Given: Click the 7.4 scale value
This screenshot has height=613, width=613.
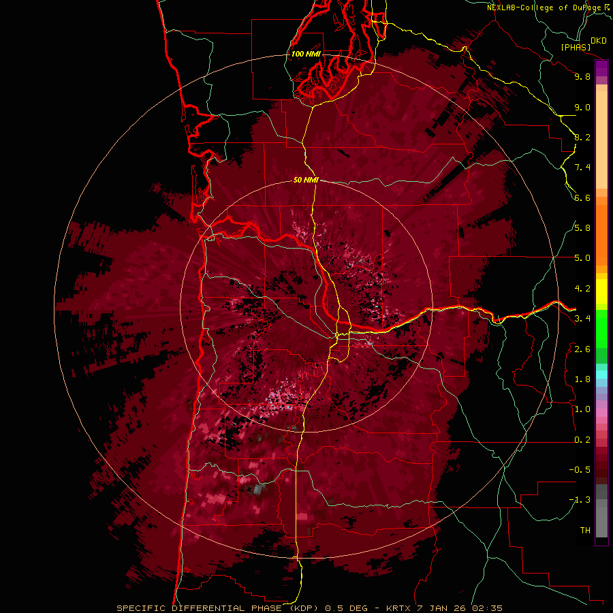Looking at the screenshot, I should coord(582,168).
